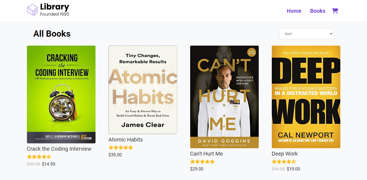The height and width of the screenshot is (180, 367).
Task: Click the Can't Hurt Me title link
Action: [x=206, y=154]
